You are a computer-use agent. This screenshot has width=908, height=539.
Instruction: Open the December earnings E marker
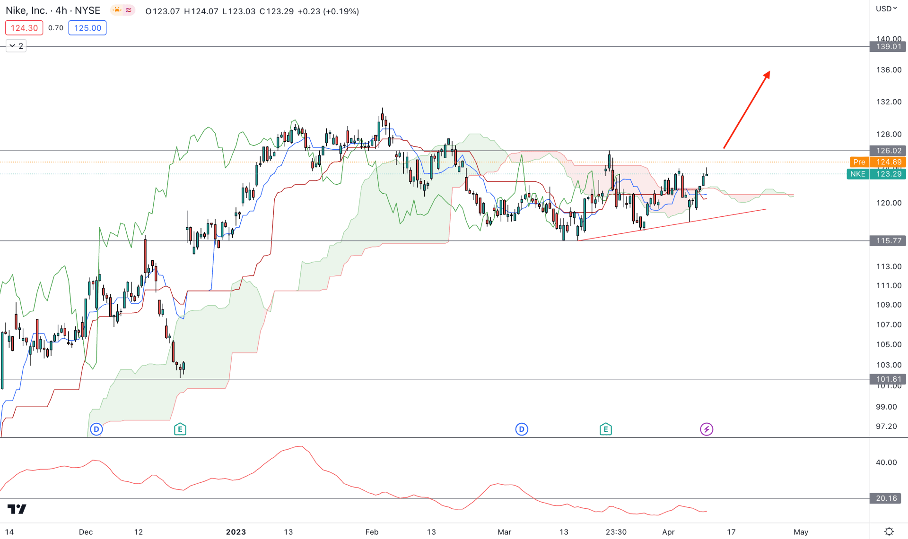tap(180, 429)
